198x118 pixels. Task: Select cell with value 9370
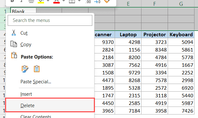[104, 42]
